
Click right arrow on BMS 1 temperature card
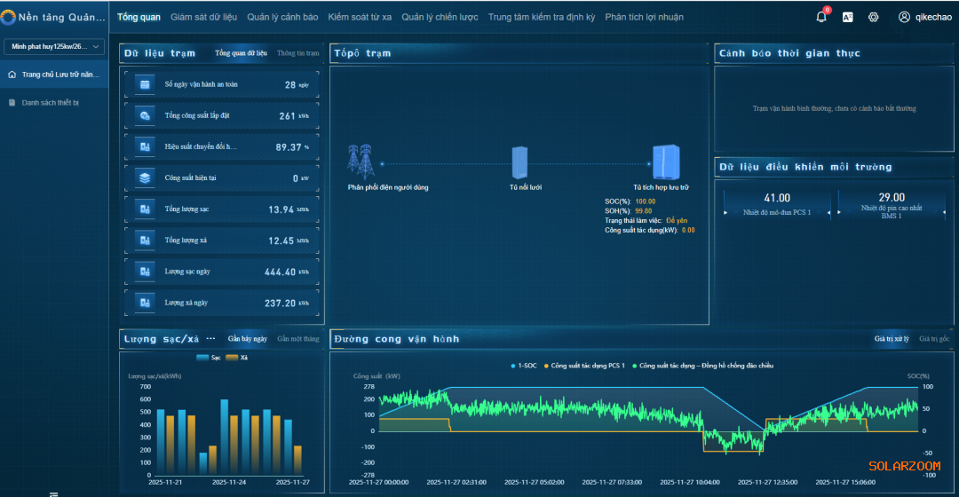(944, 213)
